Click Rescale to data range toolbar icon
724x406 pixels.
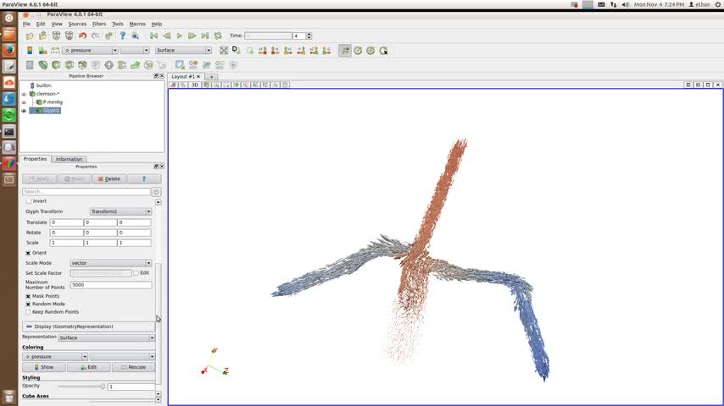coord(55,50)
